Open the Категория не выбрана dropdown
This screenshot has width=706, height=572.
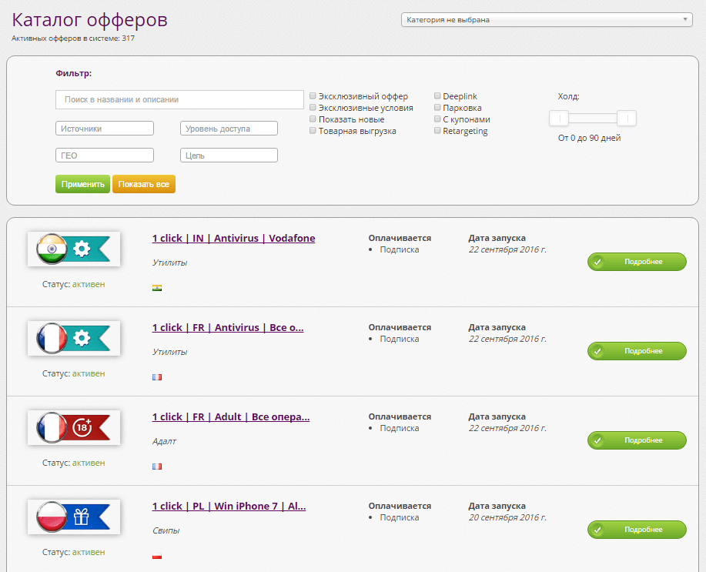coord(547,18)
